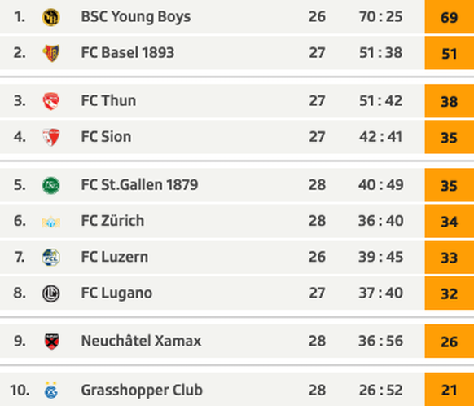Select the FC Luzern FCL badge

click(50, 257)
